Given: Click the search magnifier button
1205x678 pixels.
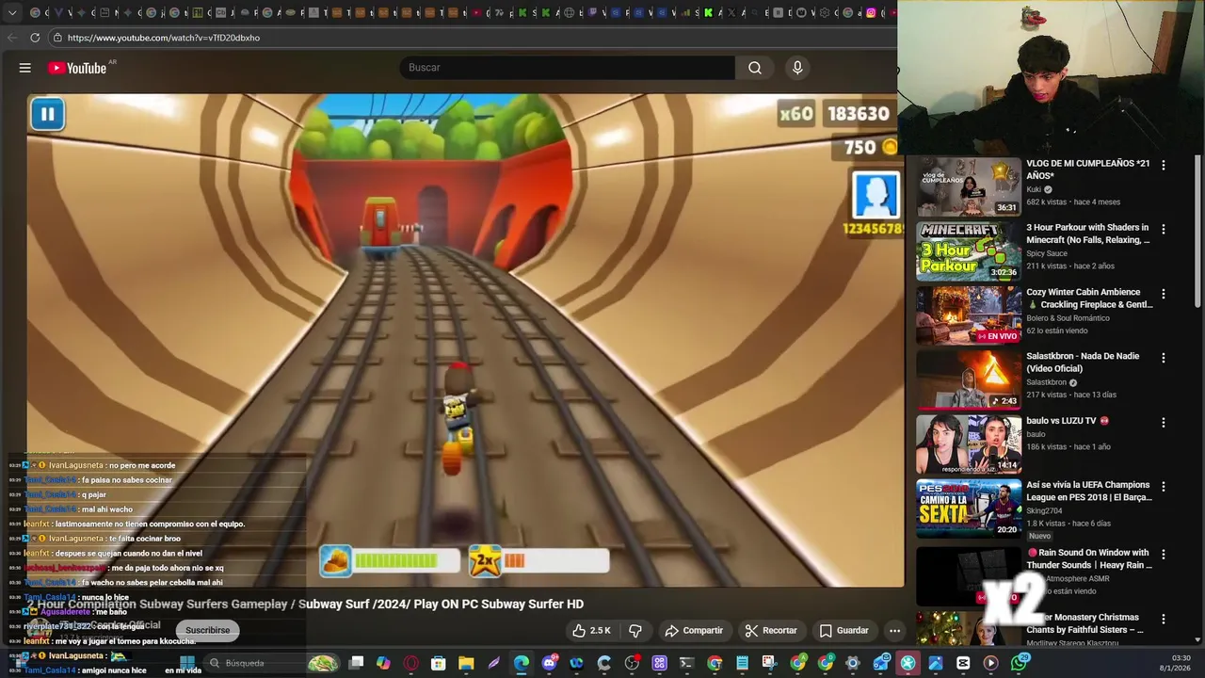Looking at the screenshot, I should 755,68.
